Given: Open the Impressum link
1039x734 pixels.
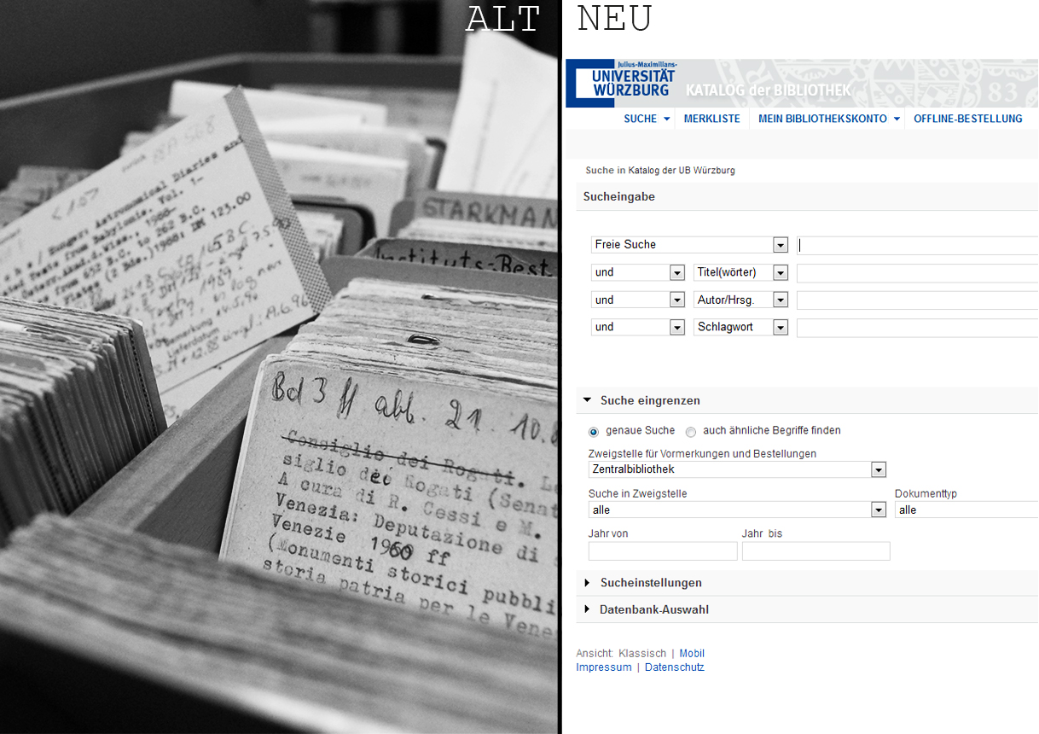Looking at the screenshot, I should pyautogui.click(x=603, y=667).
